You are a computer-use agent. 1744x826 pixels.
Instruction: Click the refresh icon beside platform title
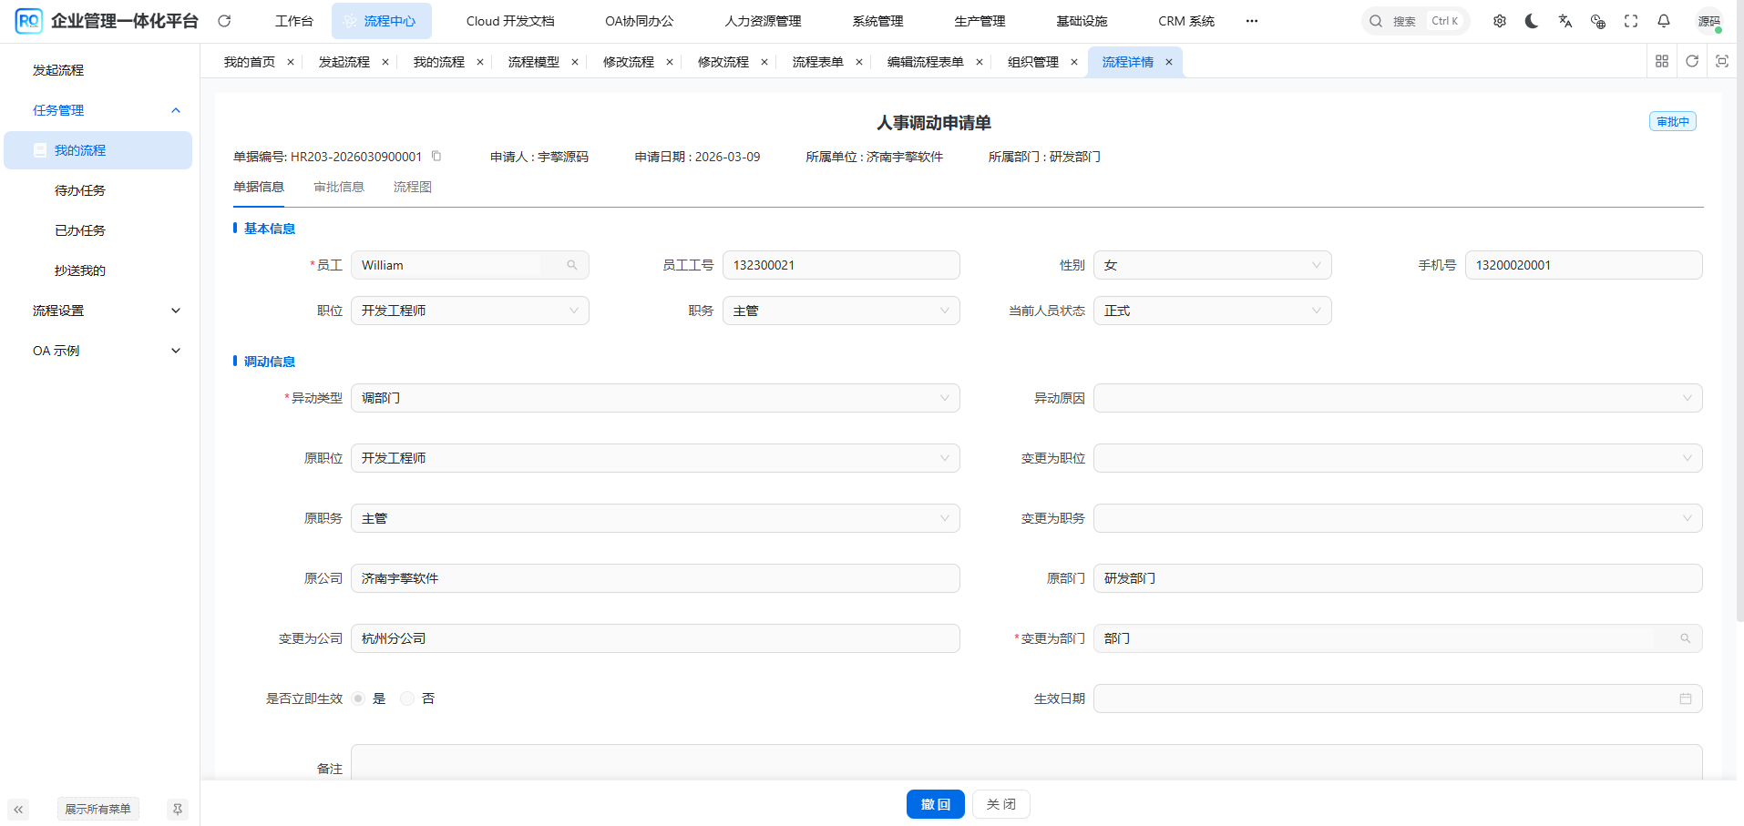coord(224,21)
